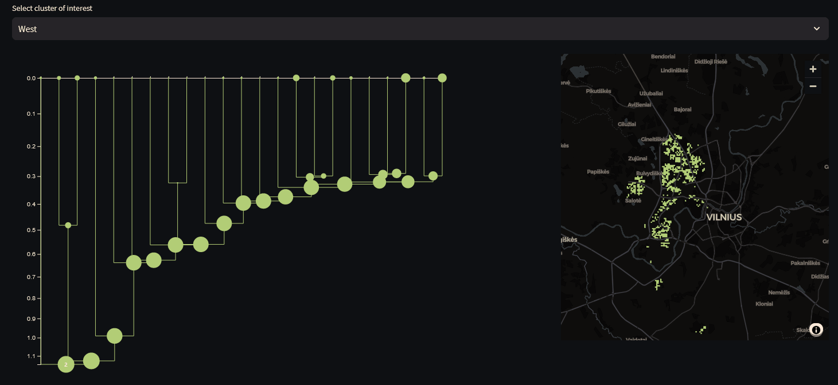Select the rightmost leaf node at level 0.0
This screenshot has height=385, width=838.
(442, 78)
